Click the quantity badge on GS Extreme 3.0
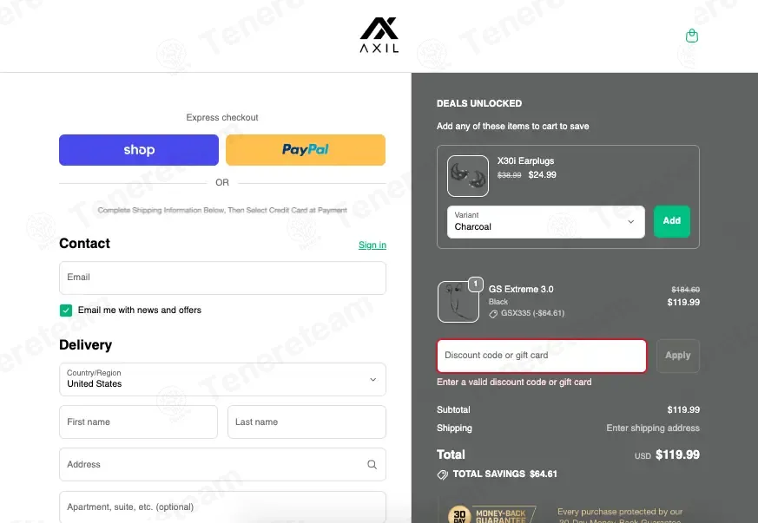The image size is (758, 523). coord(476,284)
